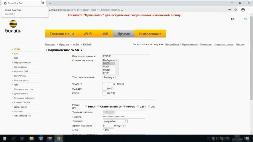
Task: Close the Smart Box One tab
Action: click(x=43, y=3)
